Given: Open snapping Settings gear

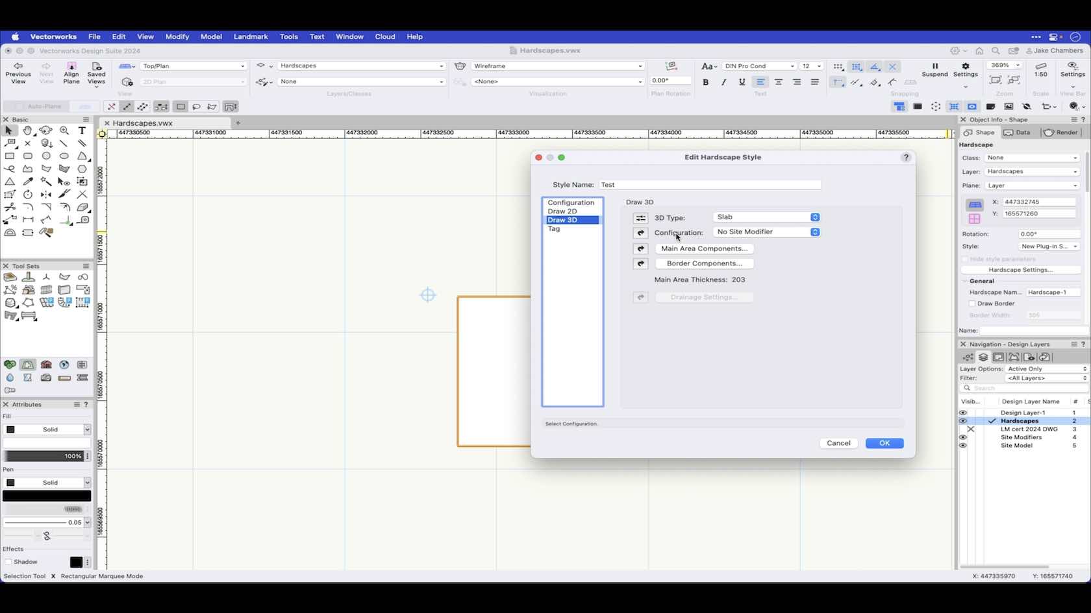Looking at the screenshot, I should coord(966,69).
